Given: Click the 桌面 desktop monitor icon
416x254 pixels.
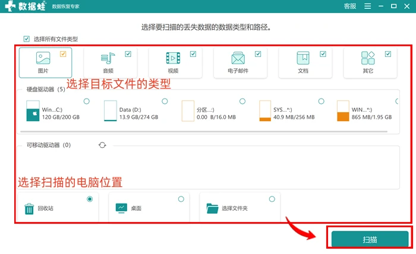Looking at the screenshot, I should coord(121,208).
